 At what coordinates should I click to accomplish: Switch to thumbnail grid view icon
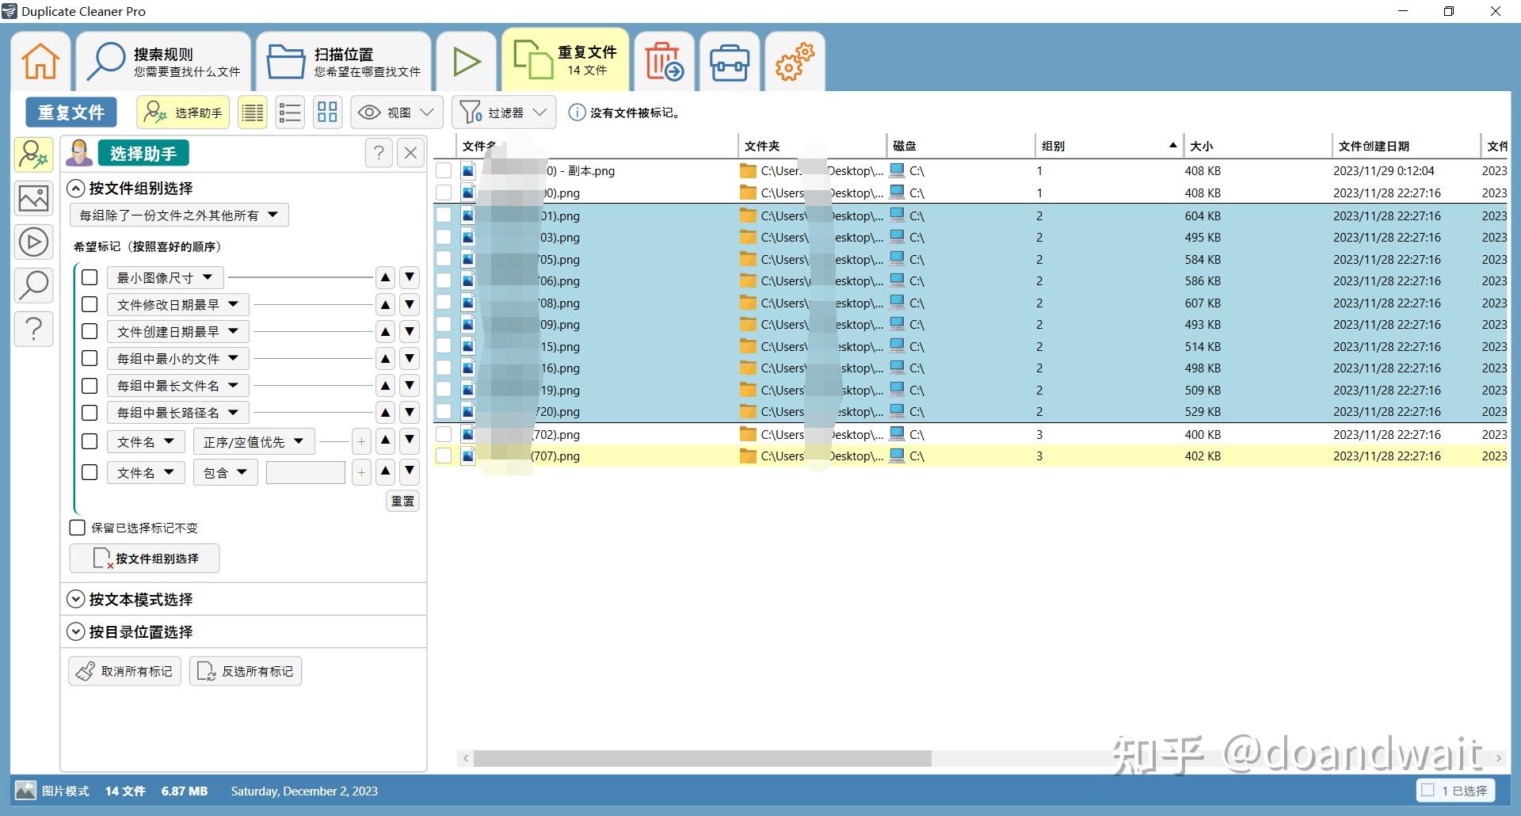click(327, 112)
